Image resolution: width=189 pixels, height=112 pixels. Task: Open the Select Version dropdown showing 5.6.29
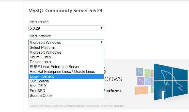pyautogui.click(x=66, y=28)
